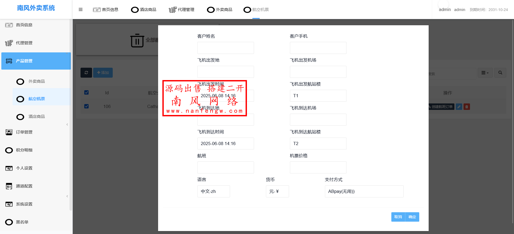
Task: Open the 货币 currency dropdown
Action: [277, 191]
